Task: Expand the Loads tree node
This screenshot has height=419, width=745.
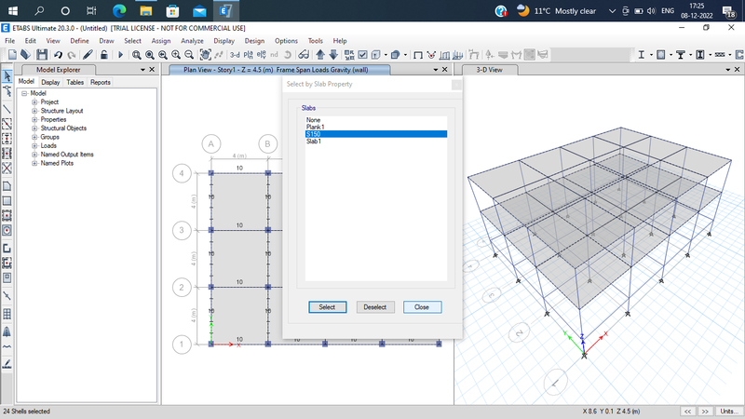Action: coord(34,146)
